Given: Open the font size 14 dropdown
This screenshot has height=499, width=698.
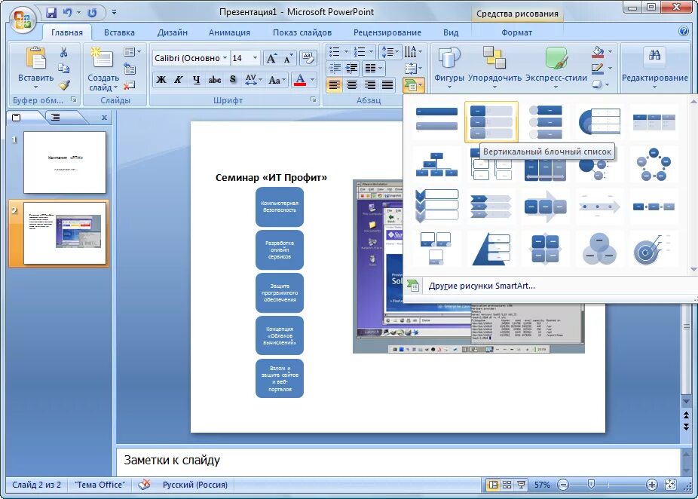Looking at the screenshot, I should coord(255,58).
